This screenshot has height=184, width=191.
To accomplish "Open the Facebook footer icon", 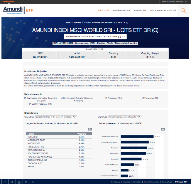I will pos(5,182).
